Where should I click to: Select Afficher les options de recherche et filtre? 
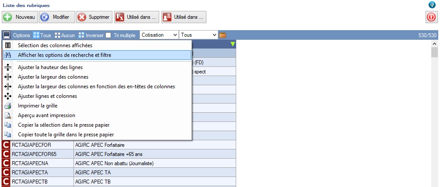(x=64, y=55)
